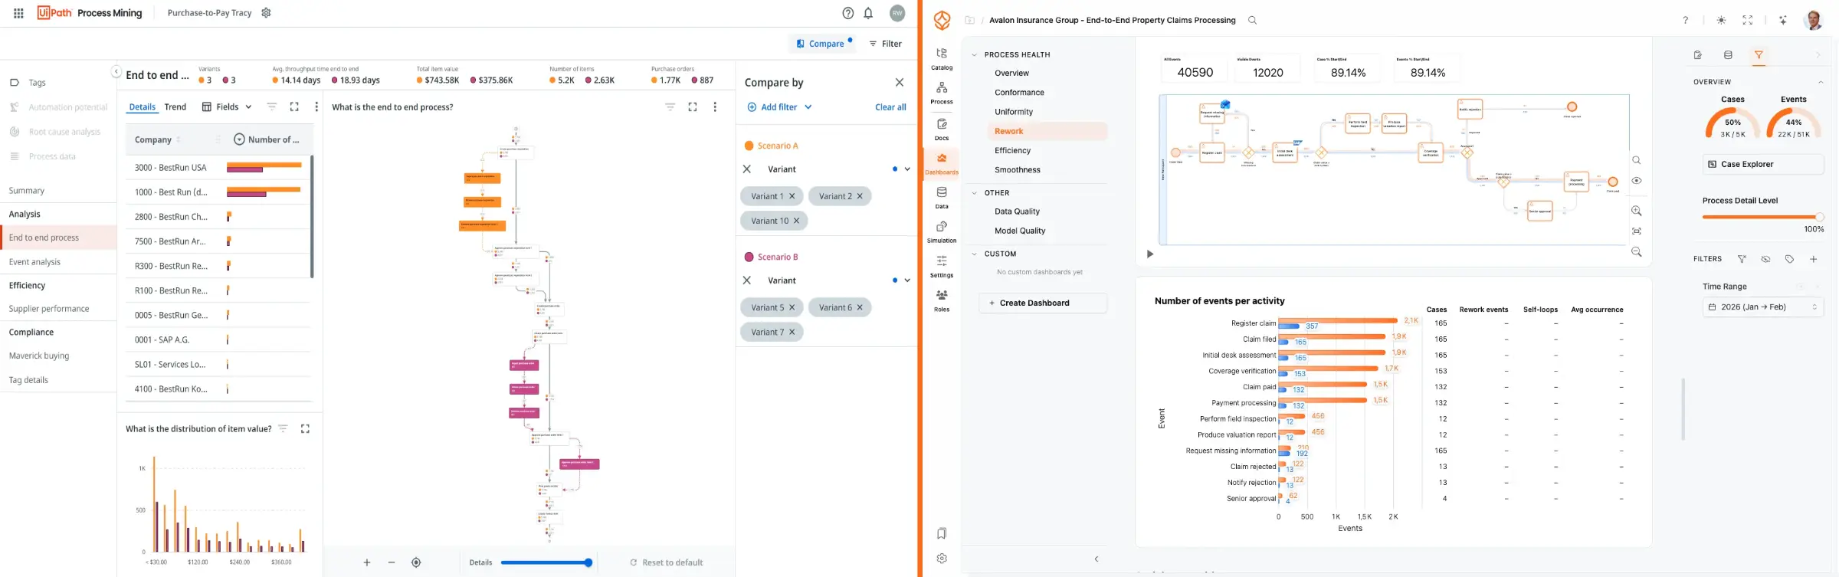Launch the Simulation sidebar item
The image size is (1839, 577).
(942, 231)
